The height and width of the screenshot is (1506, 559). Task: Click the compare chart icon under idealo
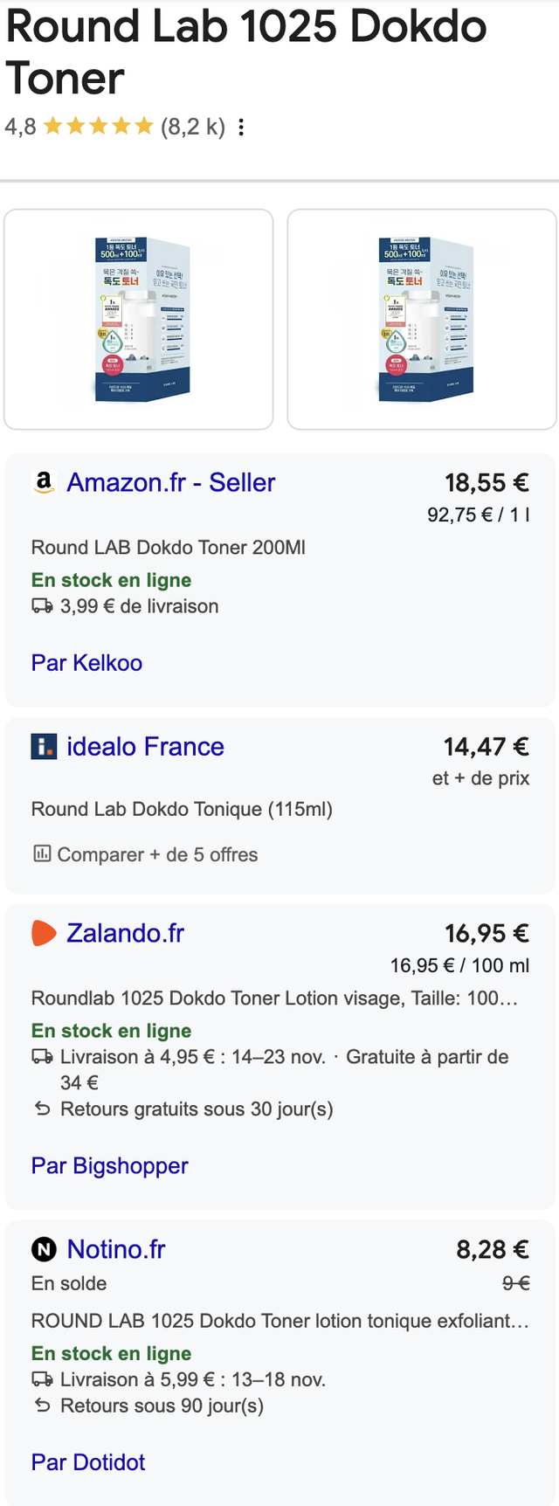pos(41,853)
